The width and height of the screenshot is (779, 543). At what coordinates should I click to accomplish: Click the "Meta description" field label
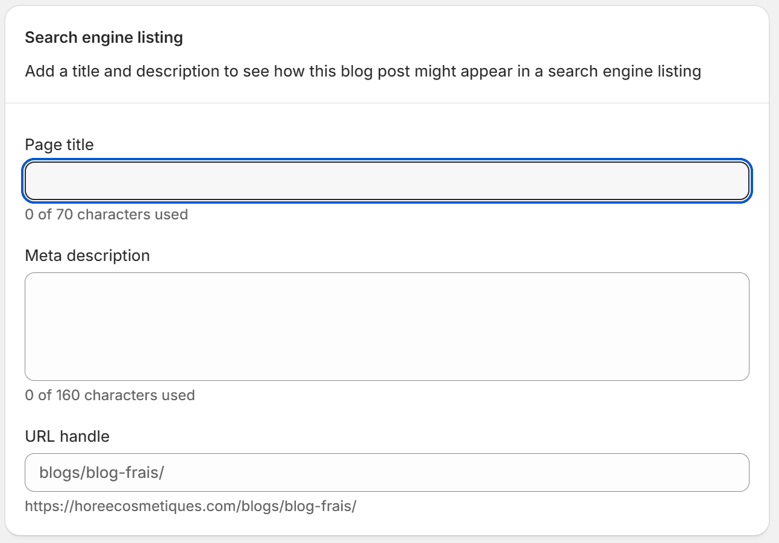(87, 256)
